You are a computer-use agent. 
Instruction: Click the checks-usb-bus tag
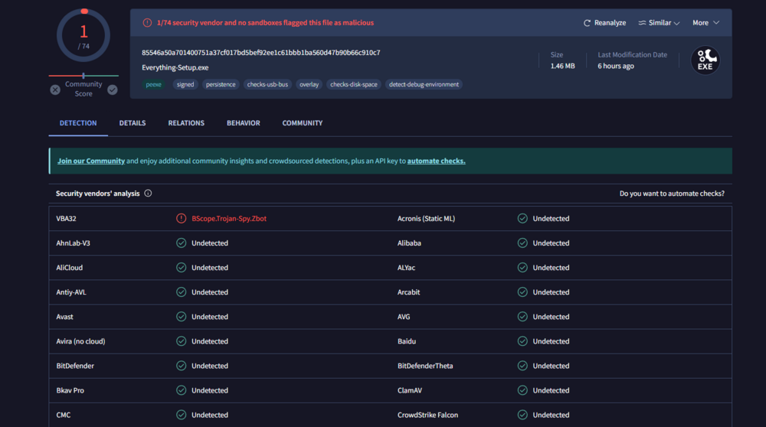[x=267, y=84]
